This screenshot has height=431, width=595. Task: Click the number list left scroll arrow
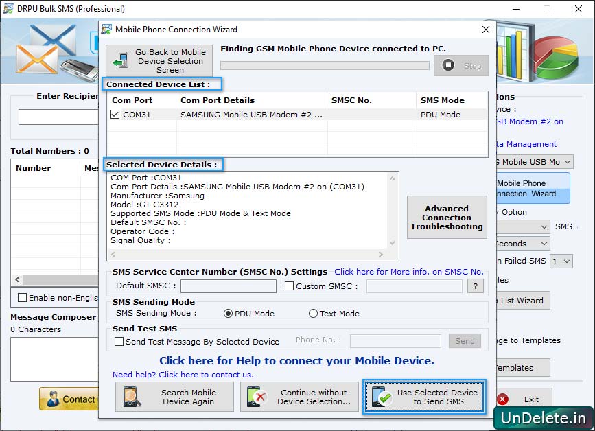tap(17, 279)
